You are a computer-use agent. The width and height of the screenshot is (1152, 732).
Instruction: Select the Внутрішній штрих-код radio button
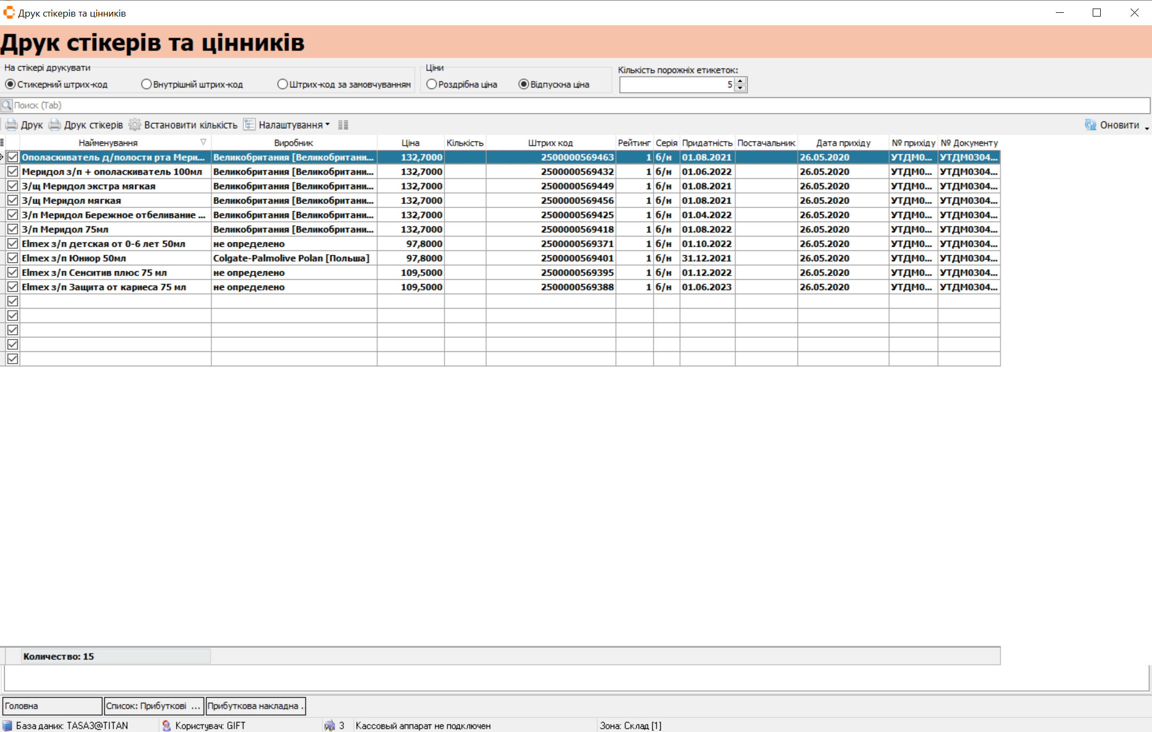[x=146, y=84]
